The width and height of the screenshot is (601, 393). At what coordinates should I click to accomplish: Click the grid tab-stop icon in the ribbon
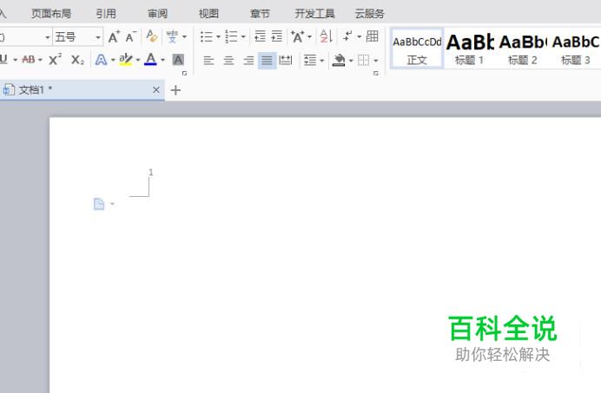373,36
